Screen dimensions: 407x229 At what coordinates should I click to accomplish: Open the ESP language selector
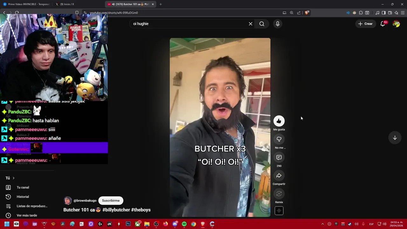(x=371, y=224)
